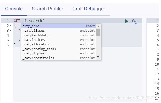Click autocomplete scrollbar down arrow
The height and width of the screenshot is (103, 161).
[x=98, y=57]
